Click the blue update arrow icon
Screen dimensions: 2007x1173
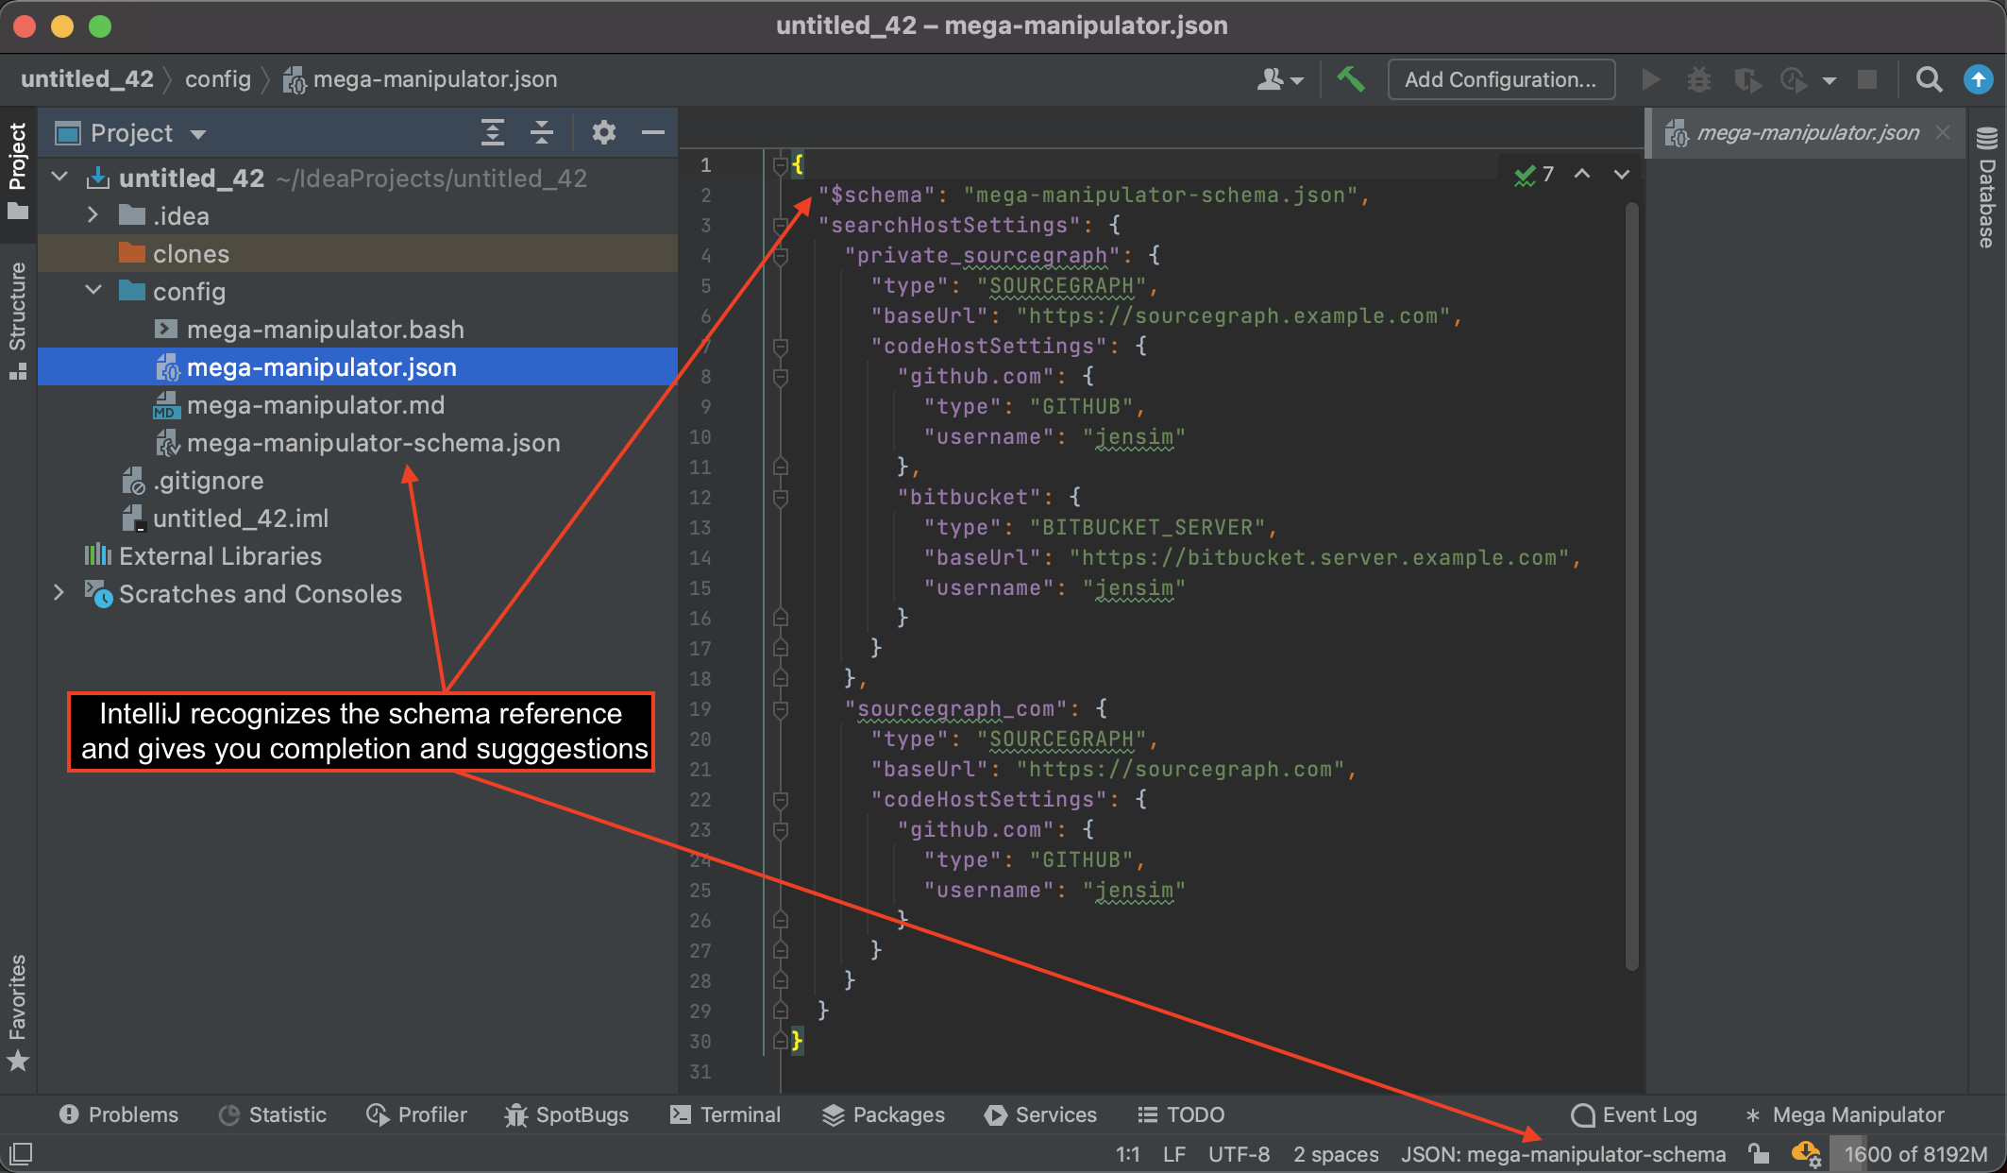click(x=1978, y=79)
